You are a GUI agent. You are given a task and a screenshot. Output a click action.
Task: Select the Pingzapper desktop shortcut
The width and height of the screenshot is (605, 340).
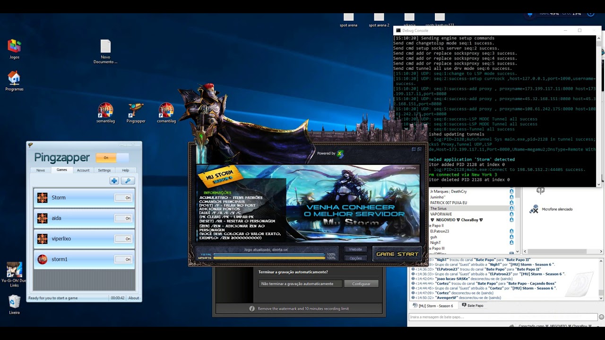pos(136,113)
